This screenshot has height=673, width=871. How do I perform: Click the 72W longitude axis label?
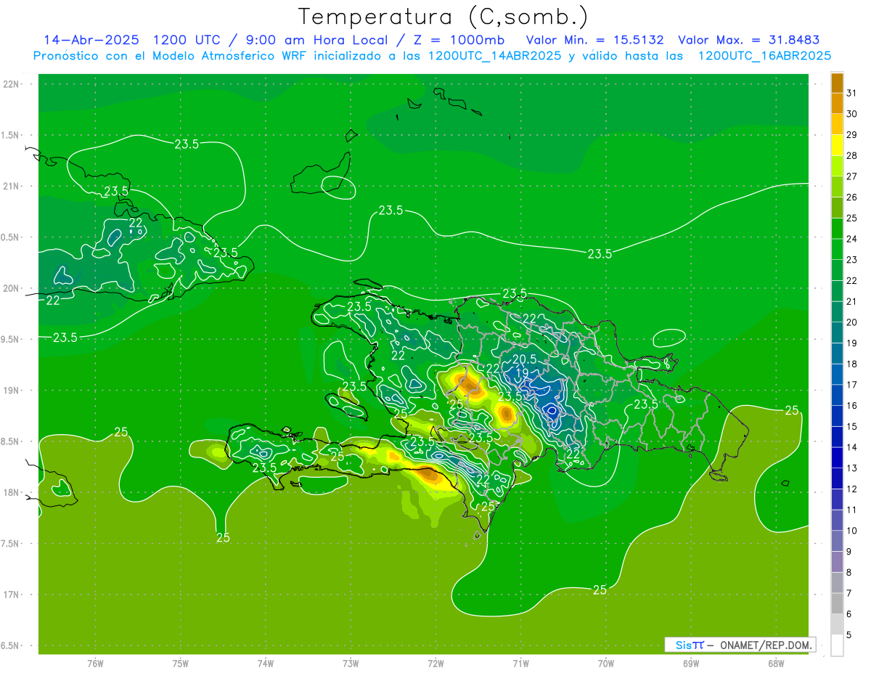pyautogui.click(x=436, y=663)
